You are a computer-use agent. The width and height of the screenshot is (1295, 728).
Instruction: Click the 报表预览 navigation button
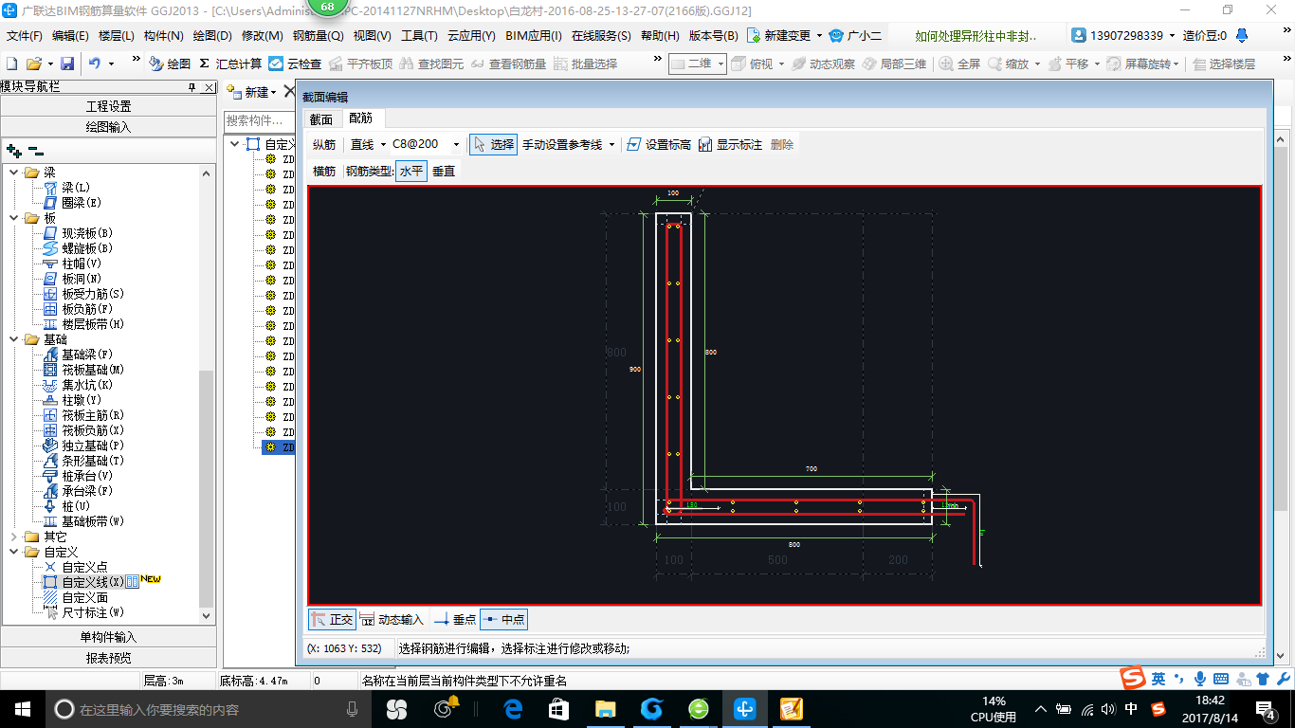point(108,658)
